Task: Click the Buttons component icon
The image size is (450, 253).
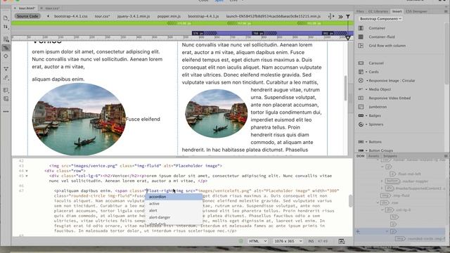Action: click(361, 142)
